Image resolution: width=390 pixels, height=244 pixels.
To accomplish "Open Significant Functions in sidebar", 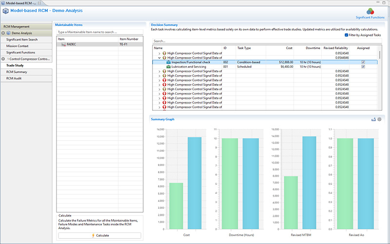I will click(26, 52).
